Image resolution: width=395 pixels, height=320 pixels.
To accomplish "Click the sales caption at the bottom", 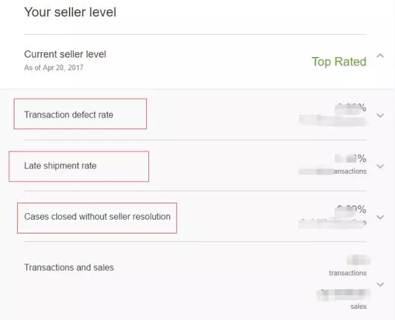I will tap(358, 306).
